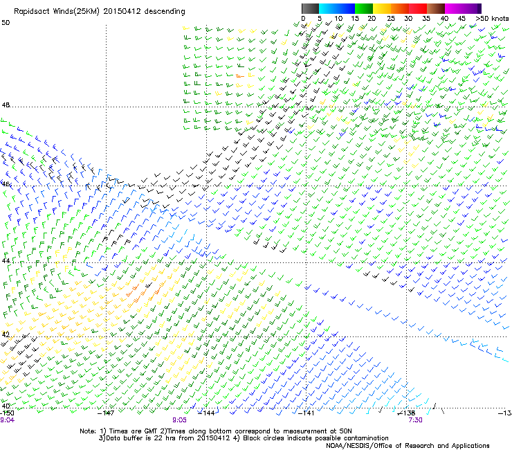Click the red 30-35 knots legend swatch

tap(418, 8)
